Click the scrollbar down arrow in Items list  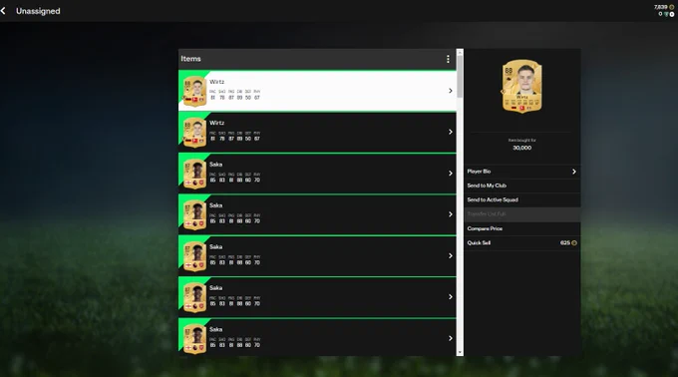tap(460, 353)
